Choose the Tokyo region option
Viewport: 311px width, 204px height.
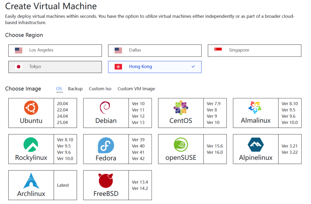[x=55, y=67]
